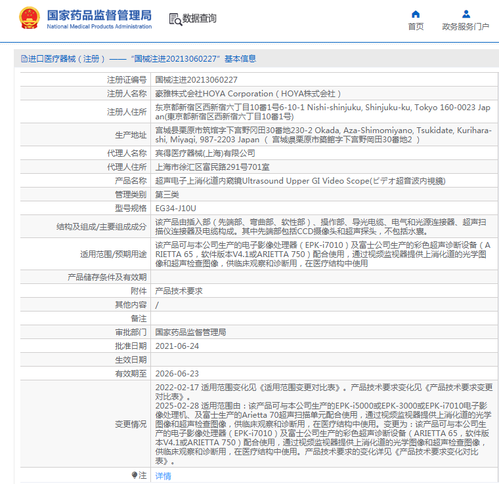Click the 注册人住所 label
Viewport: 499px width, 484px height.
click(127, 112)
